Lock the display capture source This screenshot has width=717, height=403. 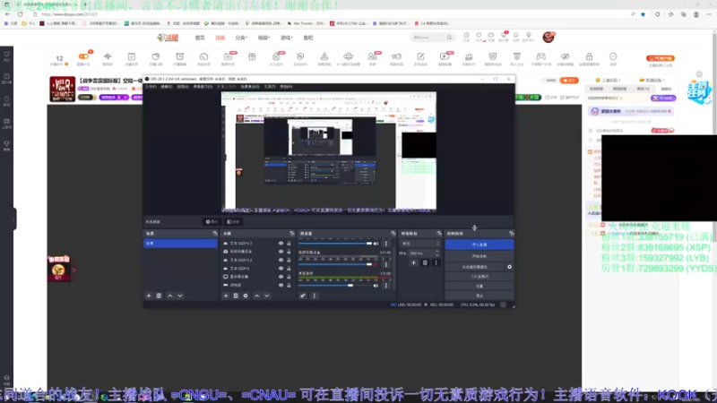(289, 277)
